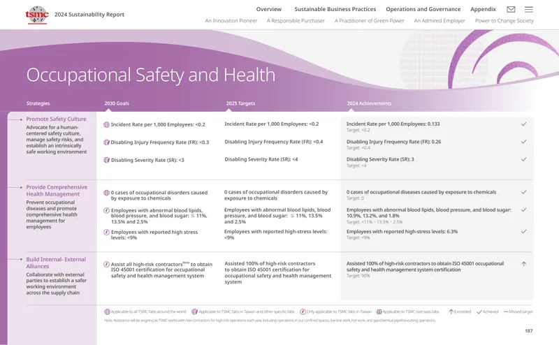The width and height of the screenshot is (559, 345).
Task: Click icon beside abnormal blood lipids goal
Action: pyautogui.click(x=106, y=210)
